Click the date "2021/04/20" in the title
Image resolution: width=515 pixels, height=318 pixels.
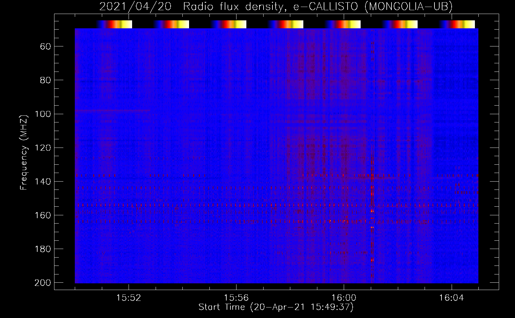click(135, 6)
